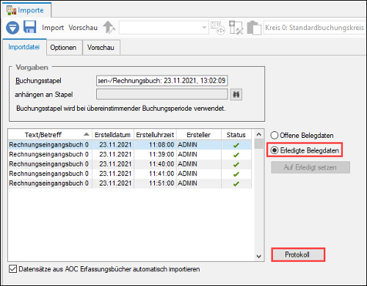Sort by Text/Betreff column header
Image resolution: width=367 pixels, height=286 pixels.
tap(50, 135)
